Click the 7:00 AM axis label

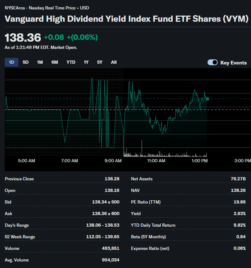pos(70,161)
